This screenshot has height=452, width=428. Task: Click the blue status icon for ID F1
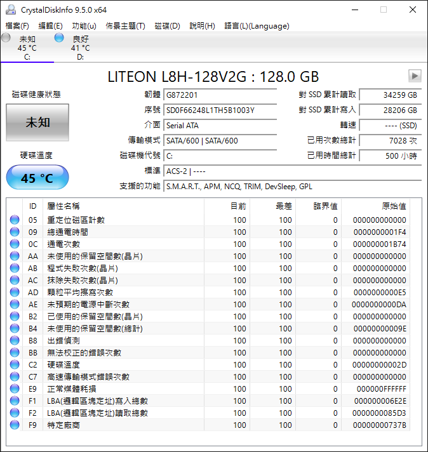[15, 401]
